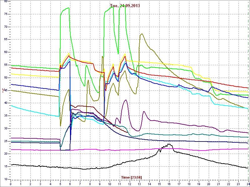Click hour 3 on the time axis
250x187 pixels.
pos(40,184)
